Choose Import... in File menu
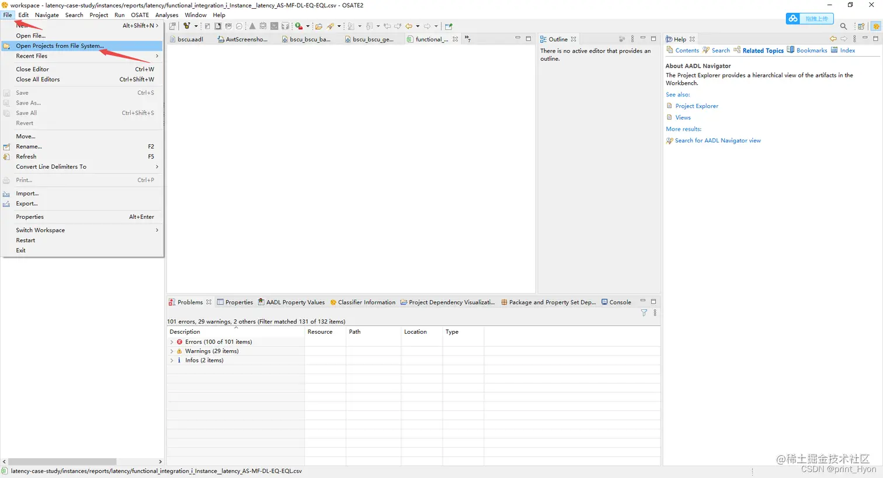Viewport: 883px width, 478px height. (82, 194)
